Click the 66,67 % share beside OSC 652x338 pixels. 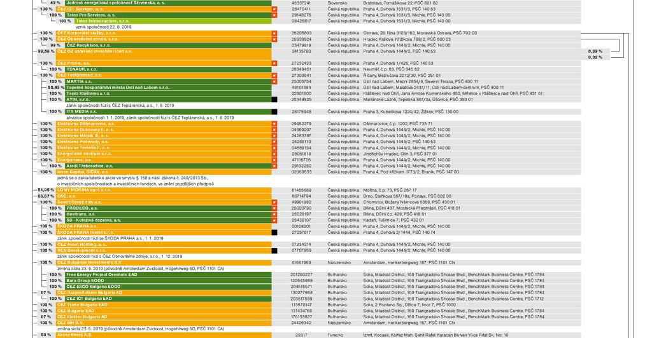(x=46, y=196)
